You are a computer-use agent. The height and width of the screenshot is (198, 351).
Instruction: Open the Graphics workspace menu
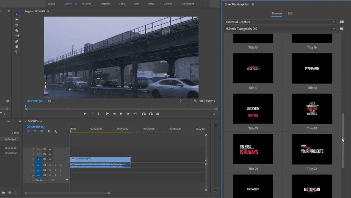point(76,4)
